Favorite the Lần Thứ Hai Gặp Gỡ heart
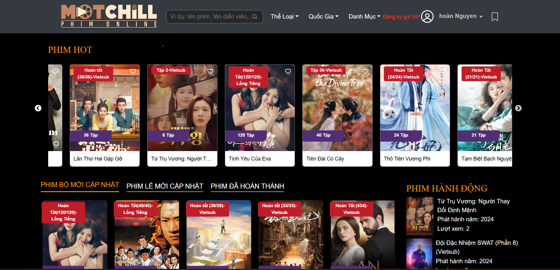Viewport: 560px width, 270px height. (133, 71)
